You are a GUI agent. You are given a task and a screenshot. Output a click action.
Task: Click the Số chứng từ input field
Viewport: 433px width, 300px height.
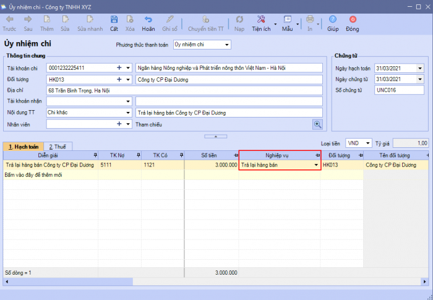399,90
